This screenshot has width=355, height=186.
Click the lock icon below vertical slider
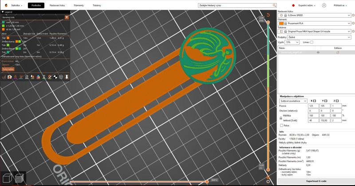coord(268,177)
